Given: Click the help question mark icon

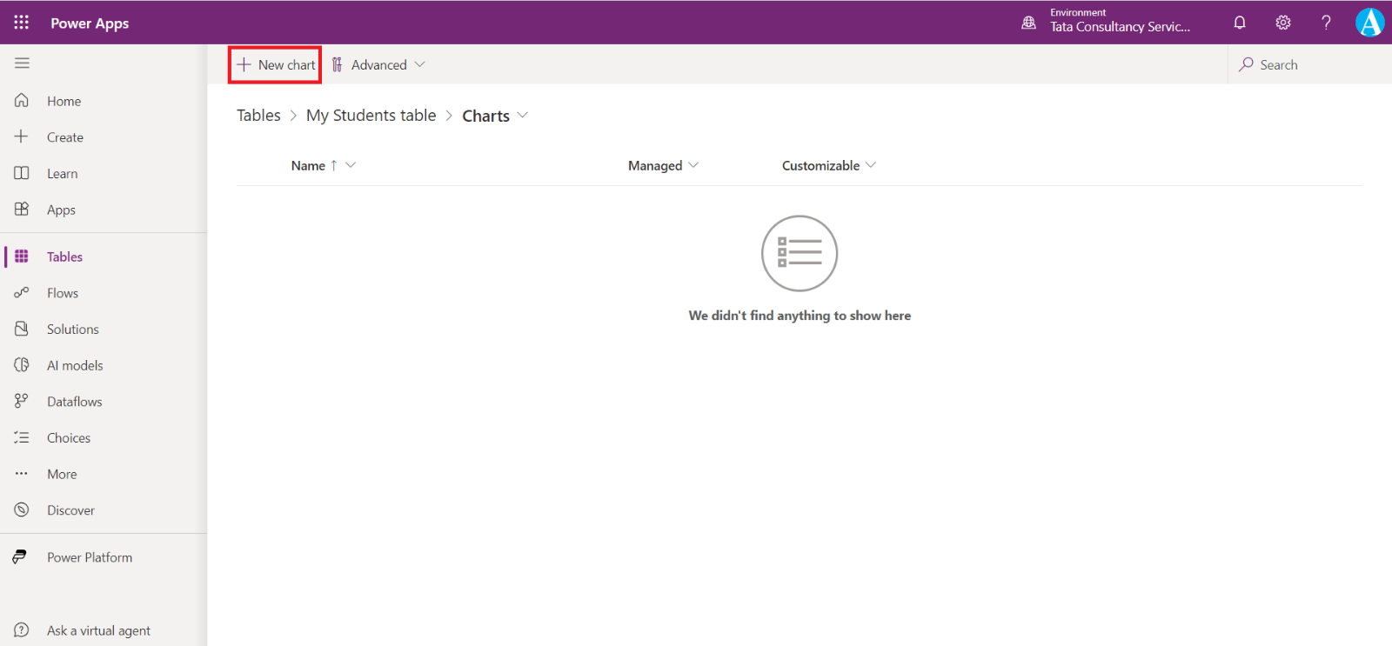Looking at the screenshot, I should click(1326, 23).
